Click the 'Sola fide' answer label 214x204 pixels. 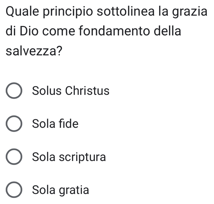55,124
